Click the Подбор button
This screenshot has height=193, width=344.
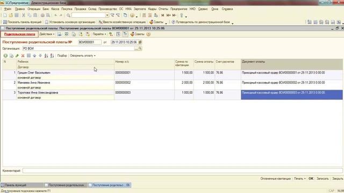point(62,56)
